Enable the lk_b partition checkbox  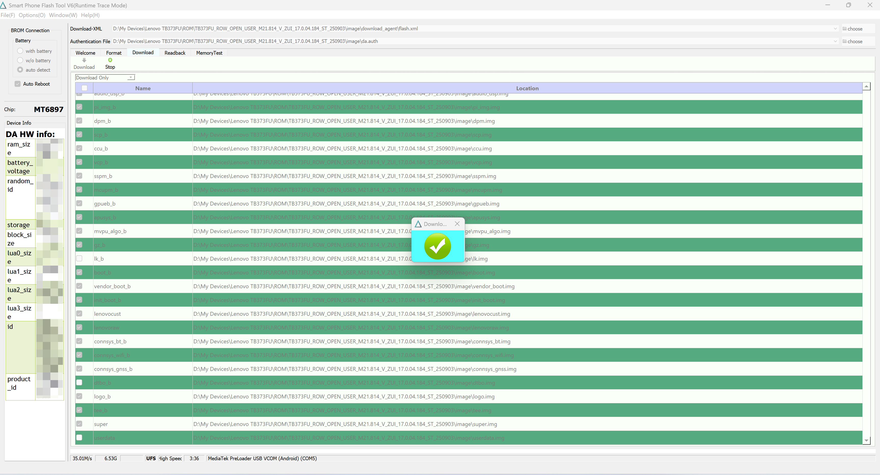pyautogui.click(x=79, y=258)
